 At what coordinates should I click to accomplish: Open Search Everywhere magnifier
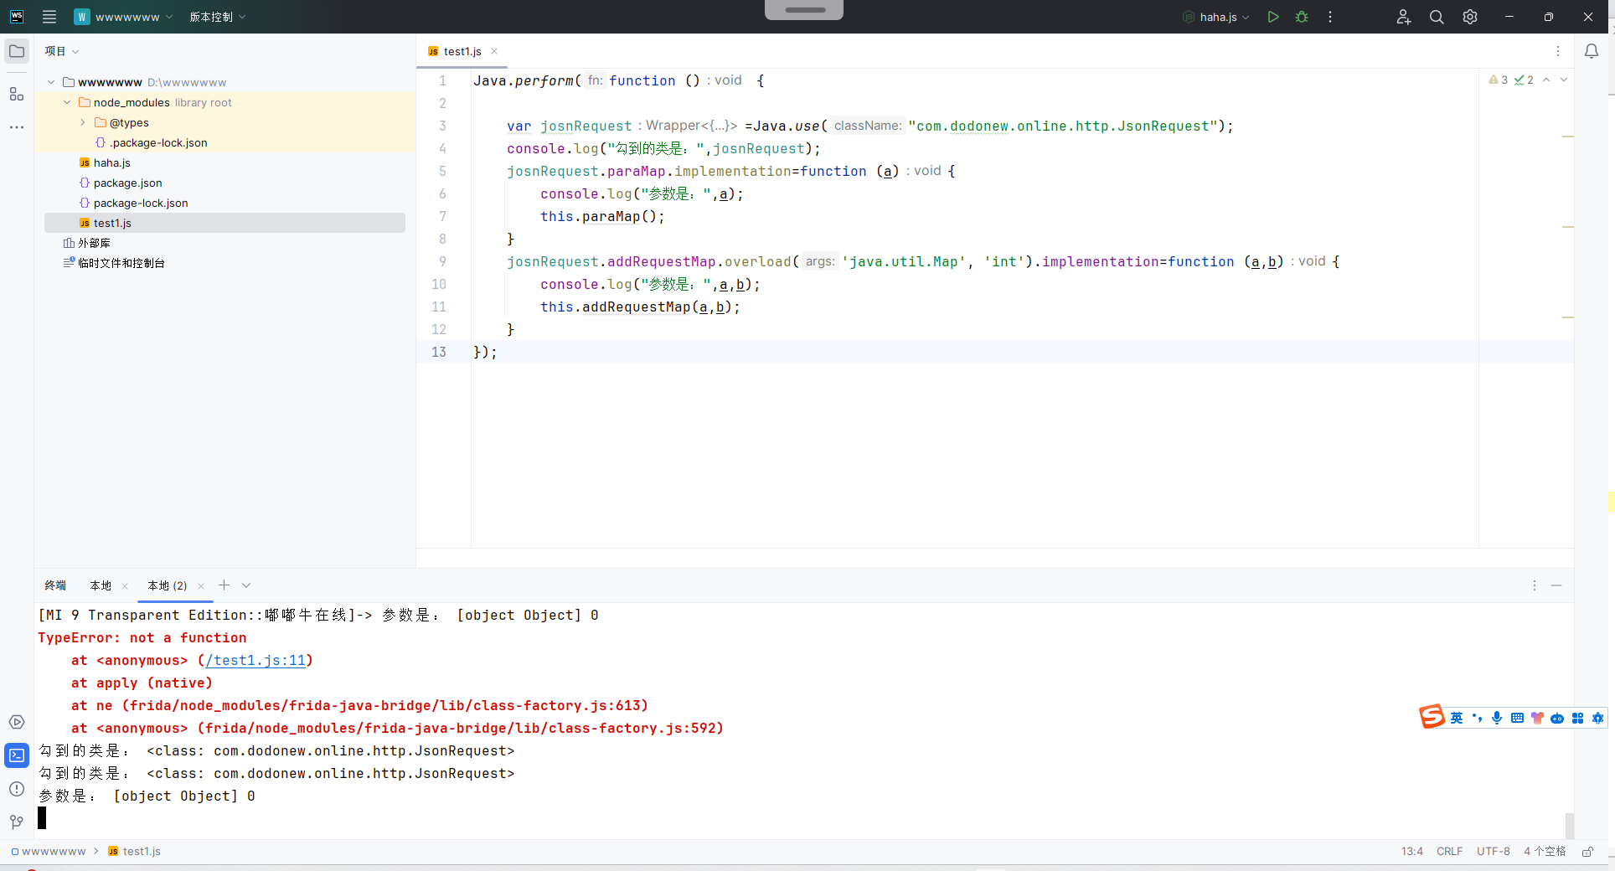pos(1437,17)
